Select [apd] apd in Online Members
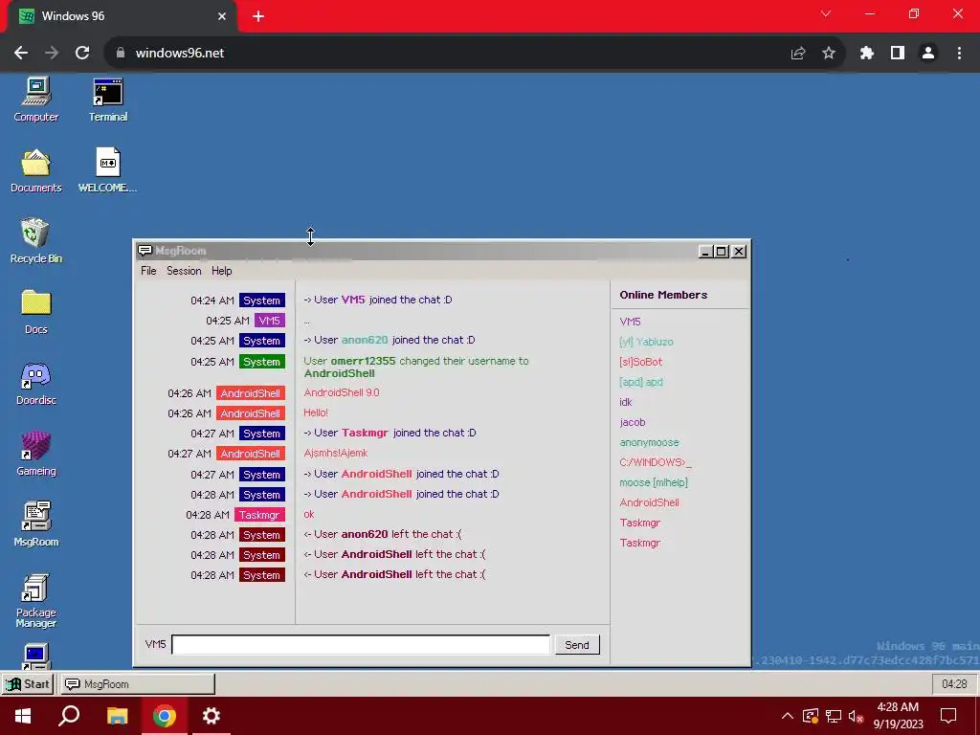Viewport: 980px width, 735px height. (640, 382)
